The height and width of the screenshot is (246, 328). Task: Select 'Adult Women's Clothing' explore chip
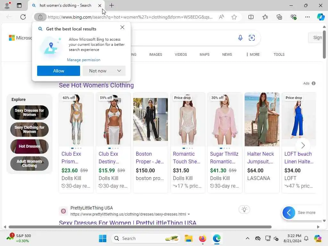[x=29, y=163]
